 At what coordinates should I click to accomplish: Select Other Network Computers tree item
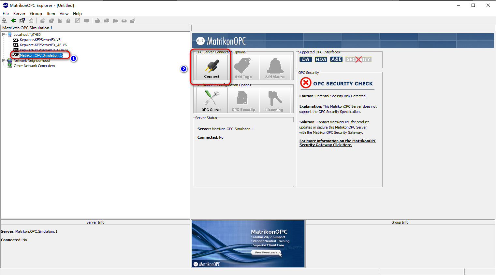(34, 66)
